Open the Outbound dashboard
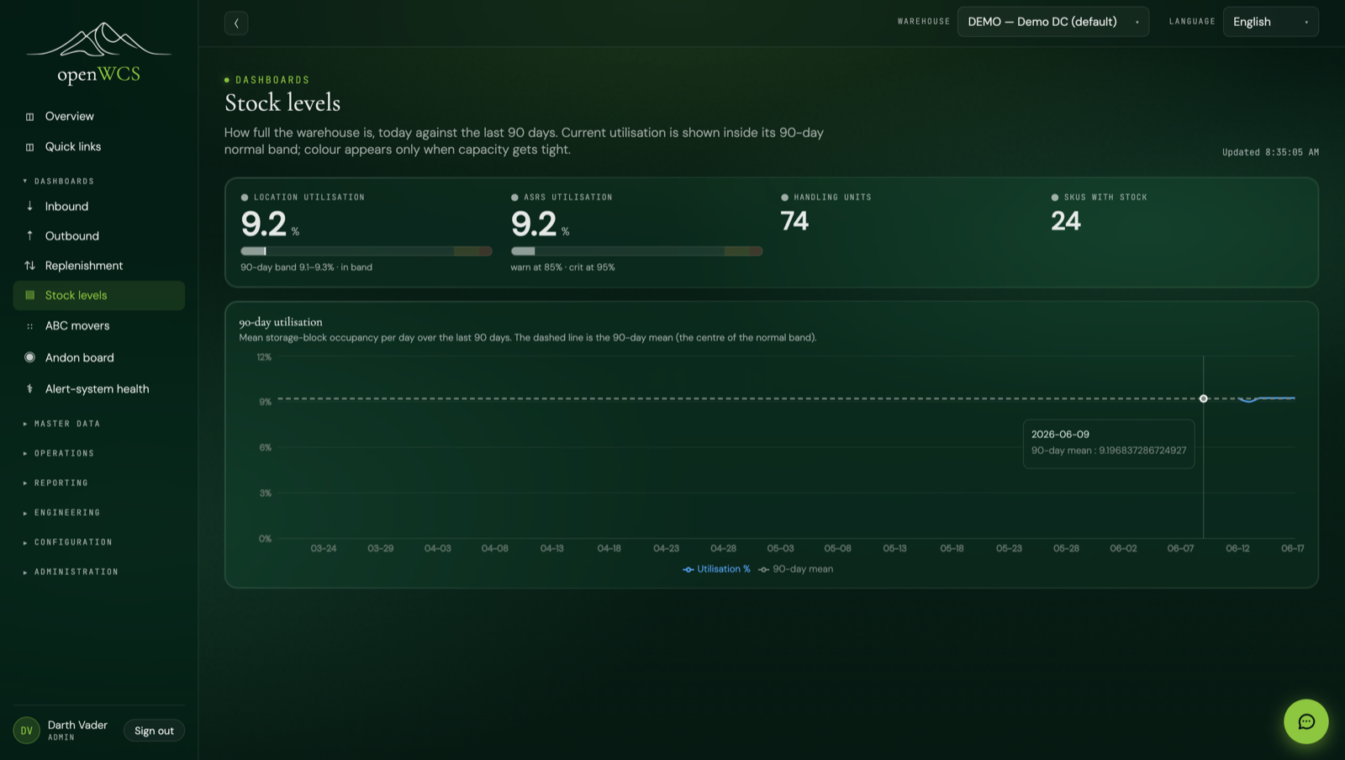The width and height of the screenshot is (1345, 760). pos(99,236)
